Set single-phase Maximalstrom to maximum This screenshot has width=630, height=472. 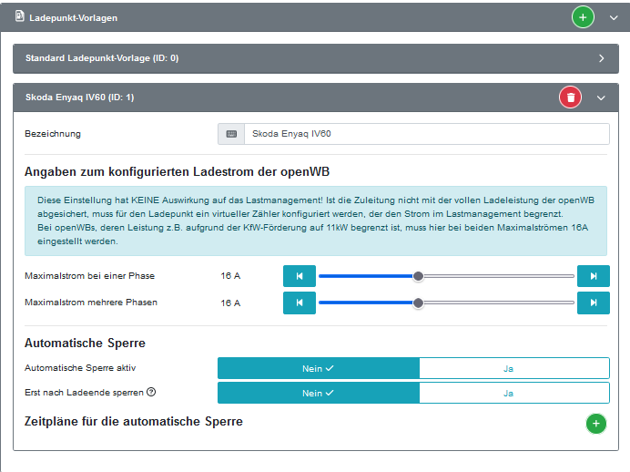(x=593, y=276)
